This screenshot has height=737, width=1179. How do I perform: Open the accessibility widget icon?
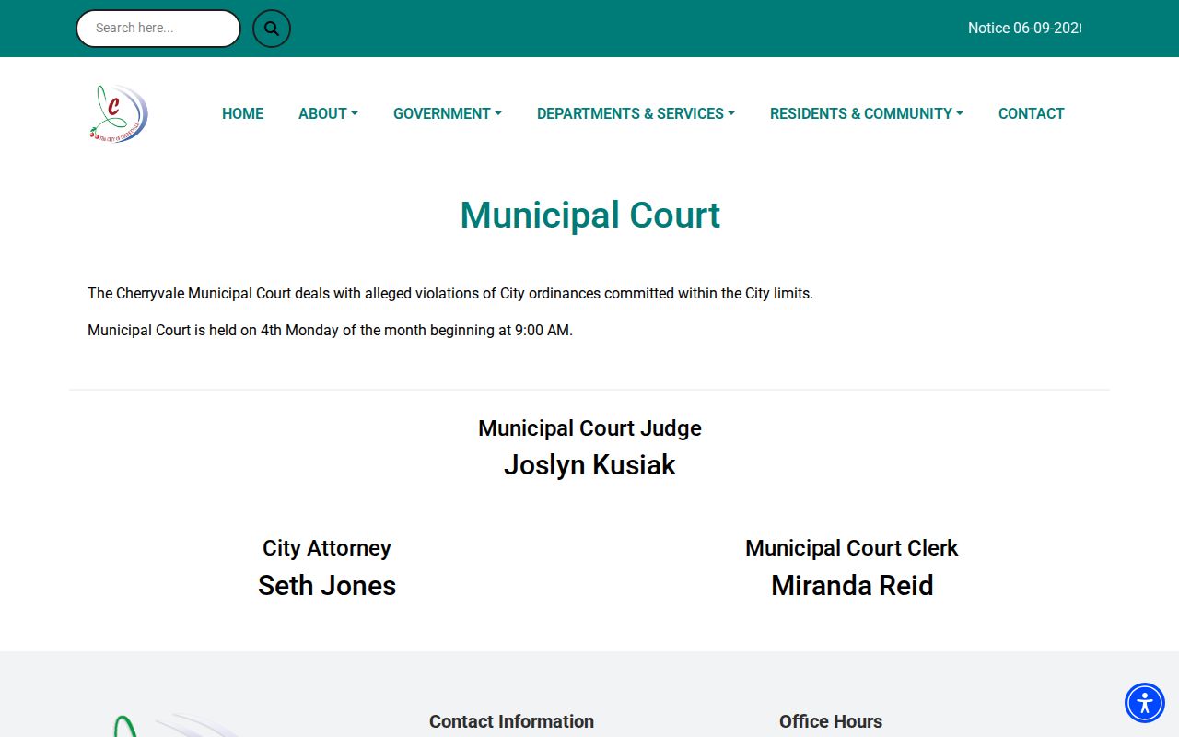(1145, 703)
